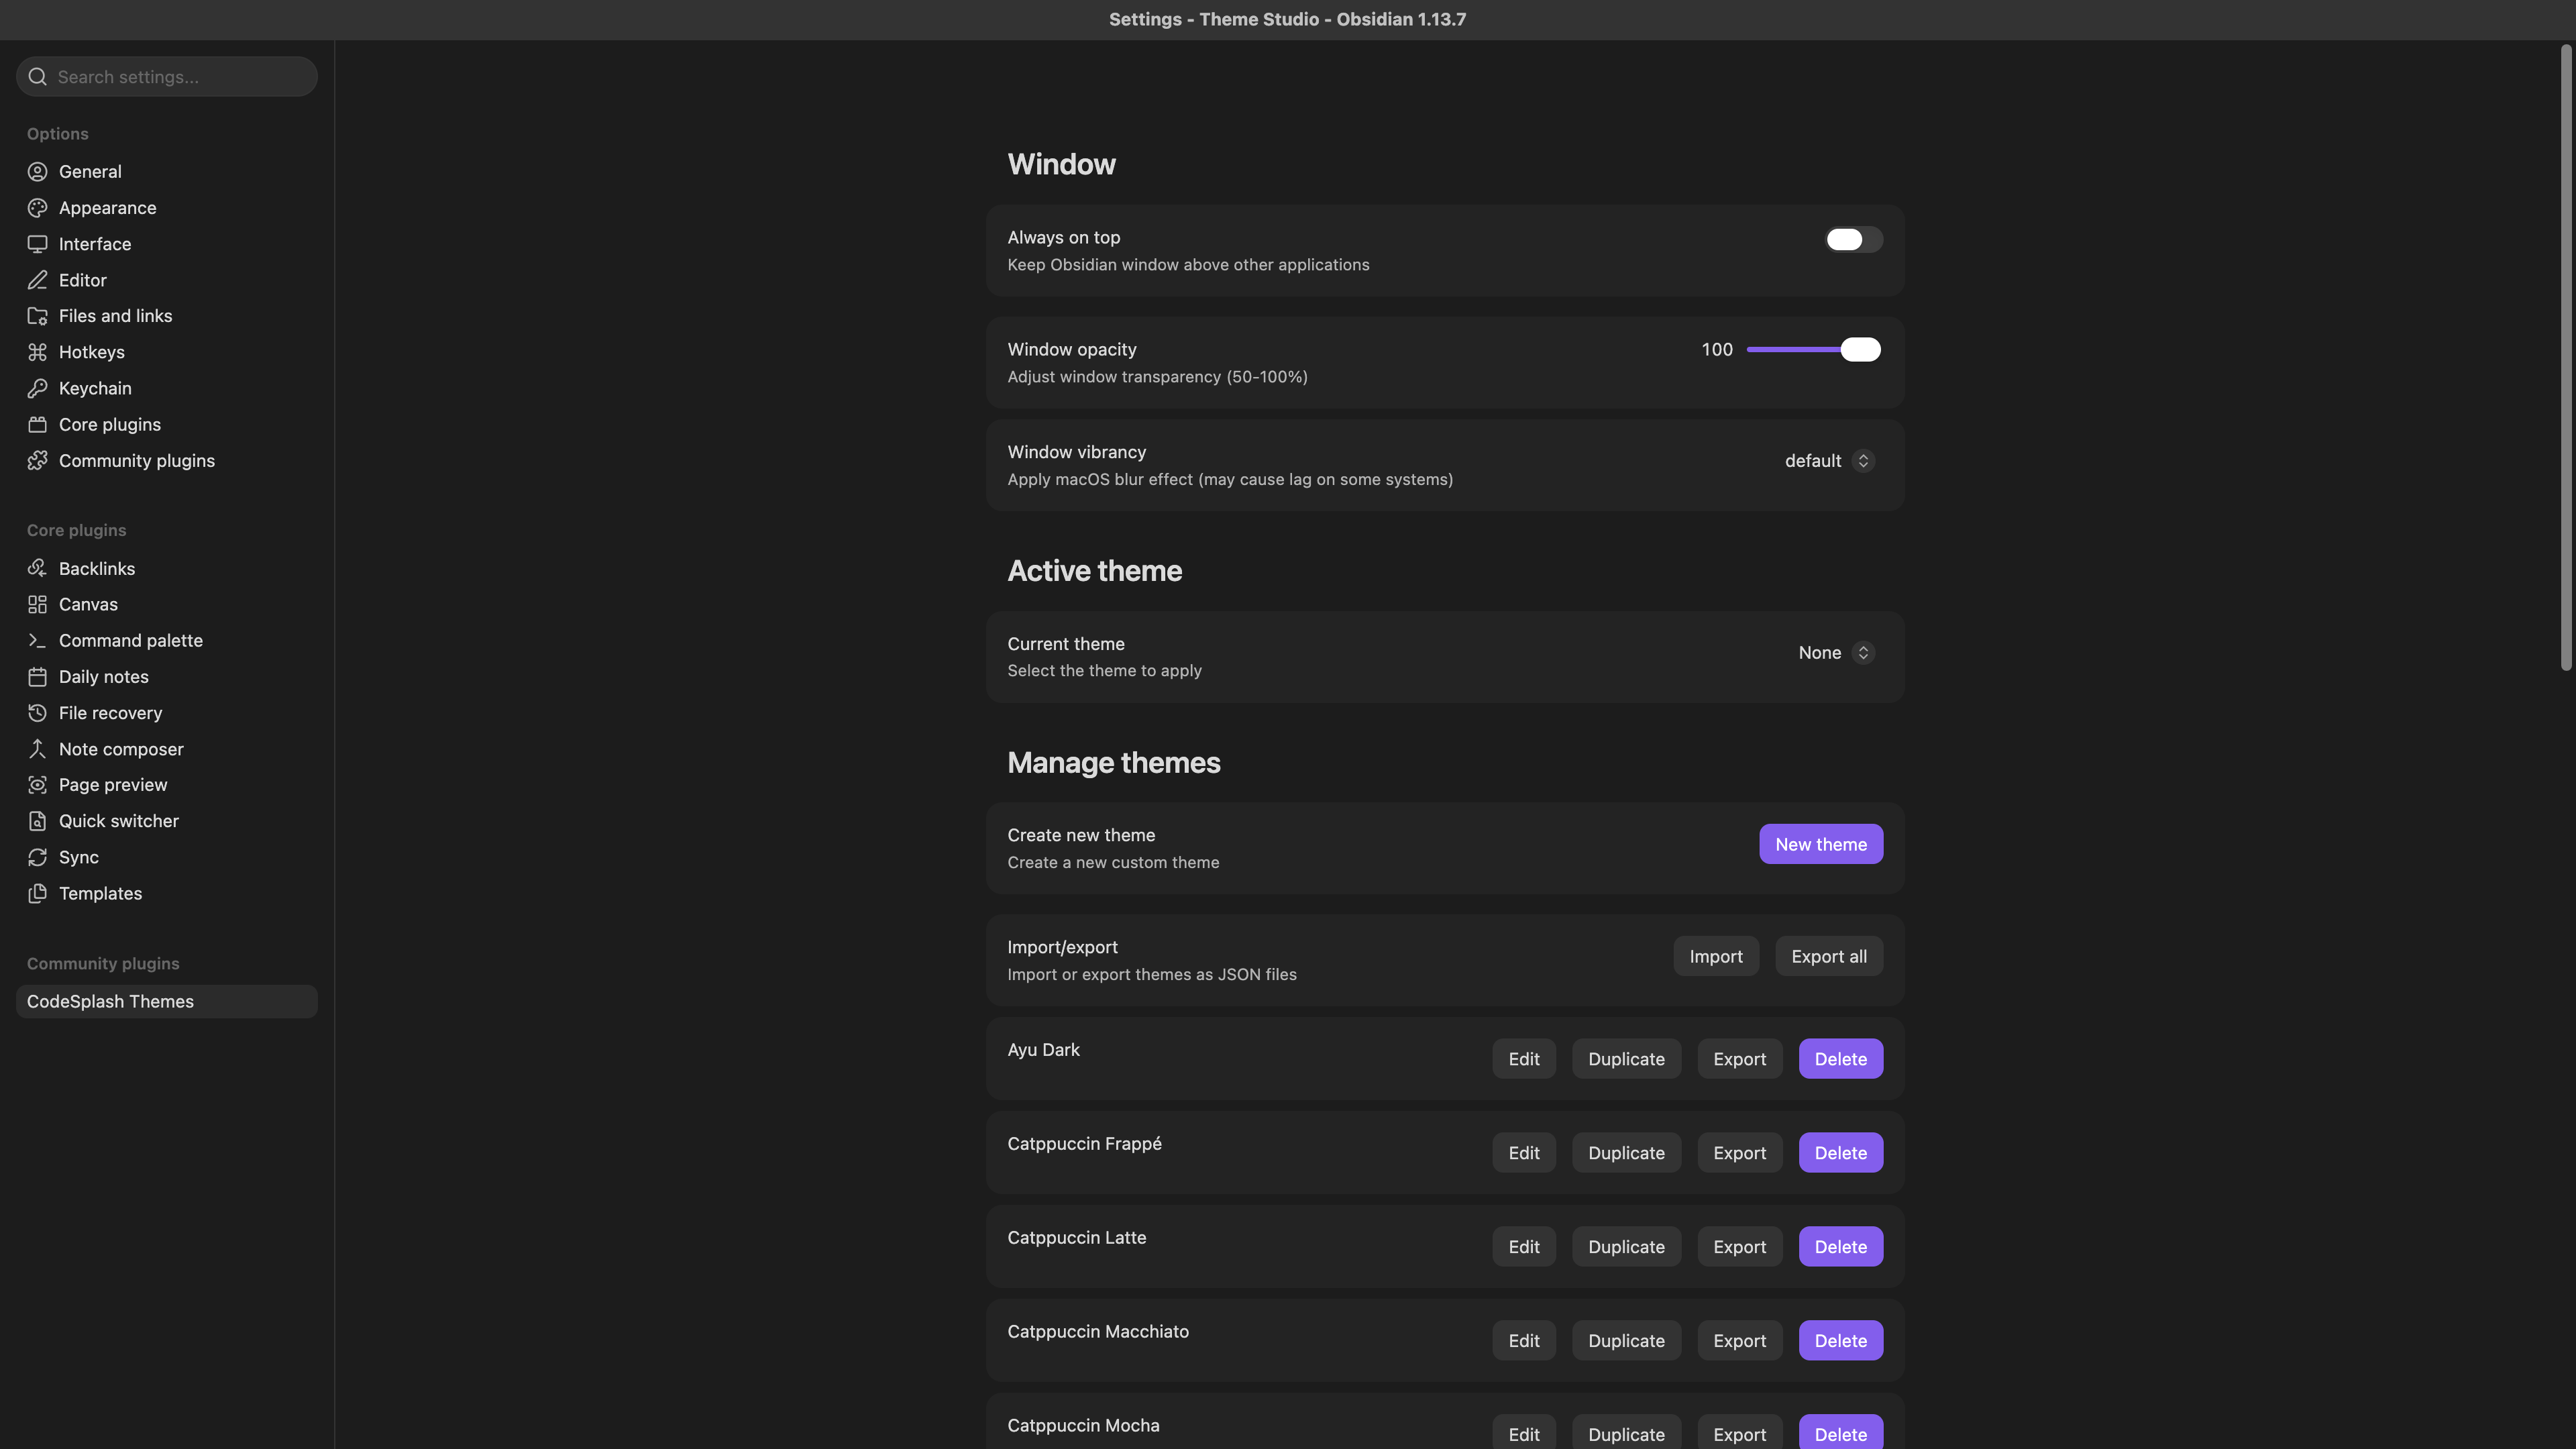Open the Window vibrancy dropdown
2576x1449 pixels.
(1829, 461)
